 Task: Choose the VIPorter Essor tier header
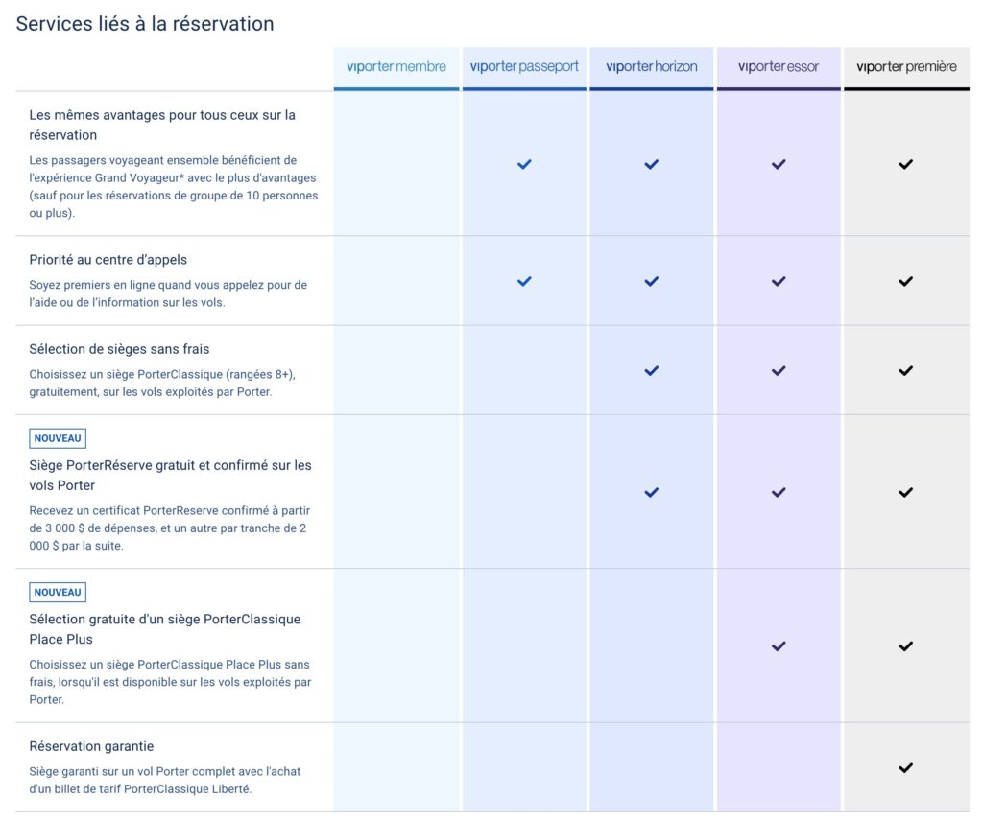pos(779,67)
